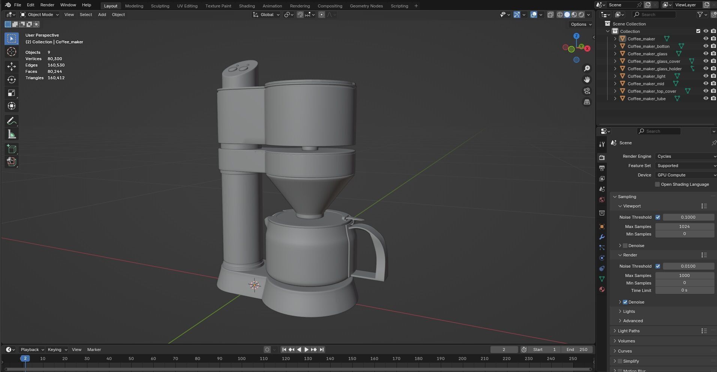717x372 pixels.
Task: Switch orthographic/perspective grid icon
Action: click(587, 102)
